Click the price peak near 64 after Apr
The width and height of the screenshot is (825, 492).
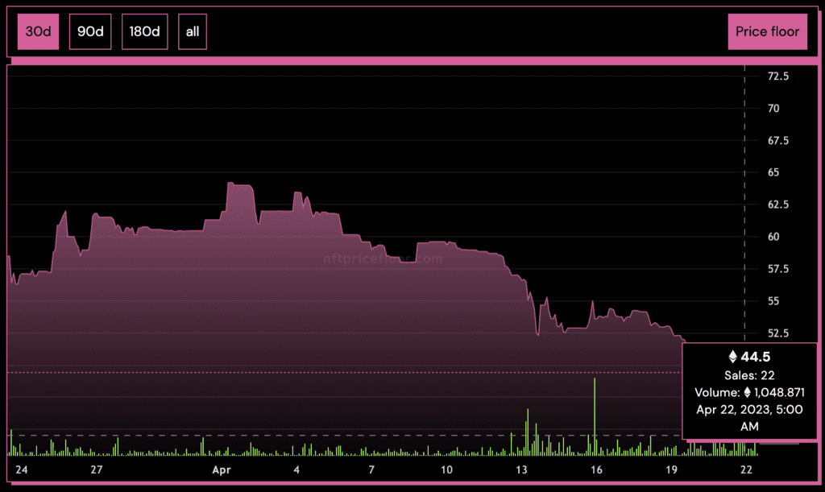point(230,183)
